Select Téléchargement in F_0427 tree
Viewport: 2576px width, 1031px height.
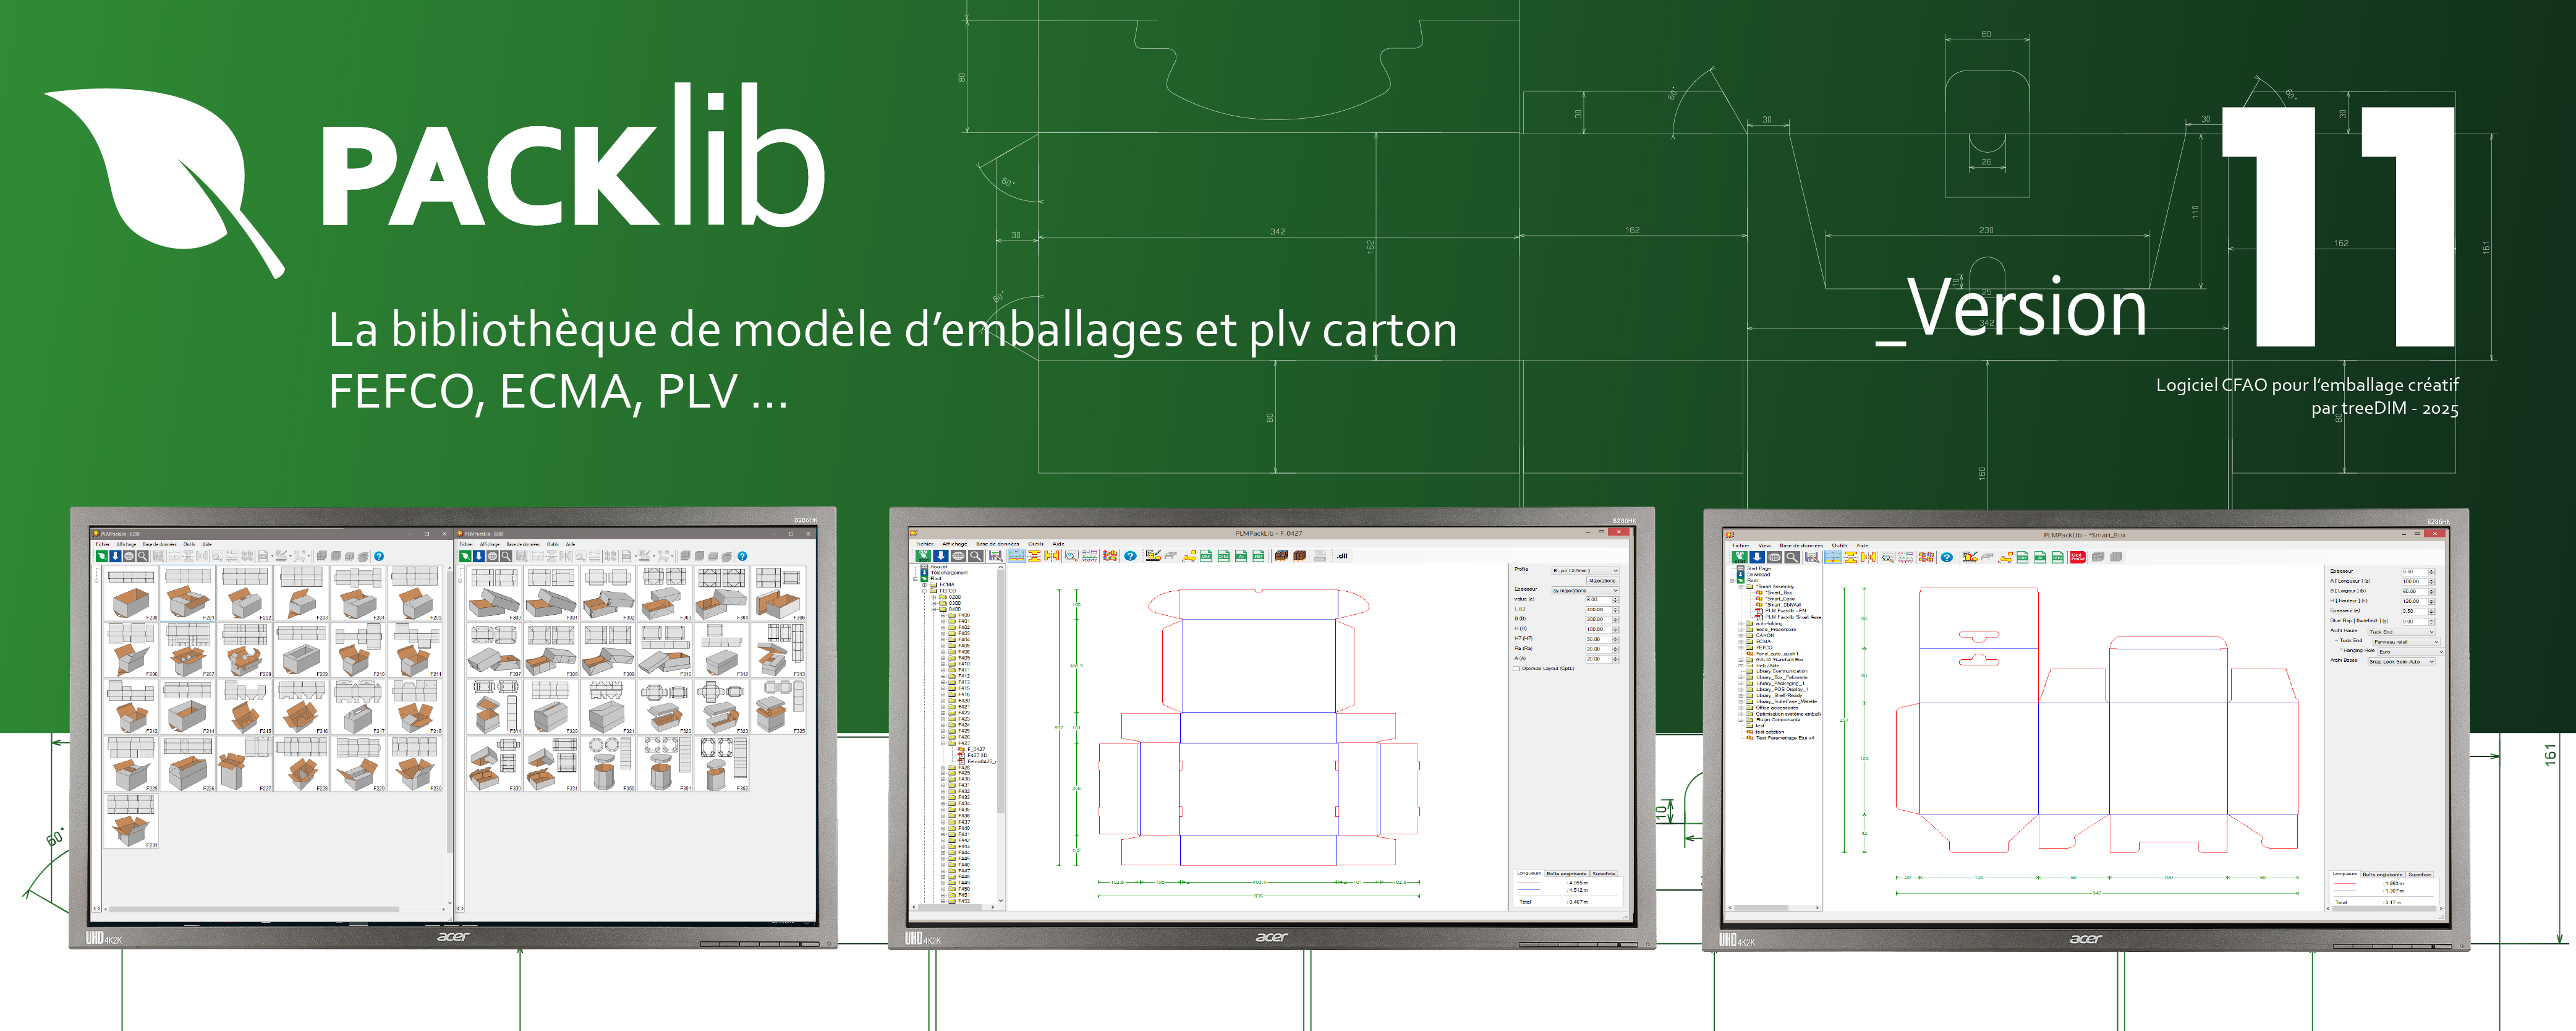coord(950,573)
